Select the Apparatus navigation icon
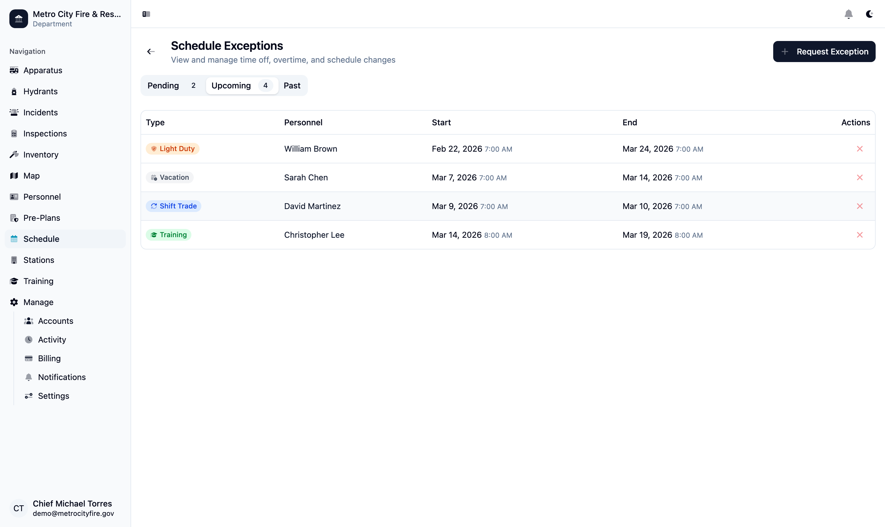 (x=14, y=70)
